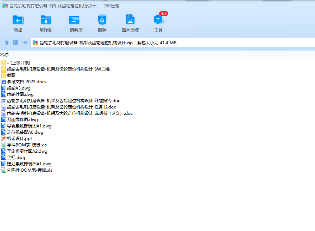
Task: Select file 外购件 BOM表-模板.xls
Action: point(27,170)
